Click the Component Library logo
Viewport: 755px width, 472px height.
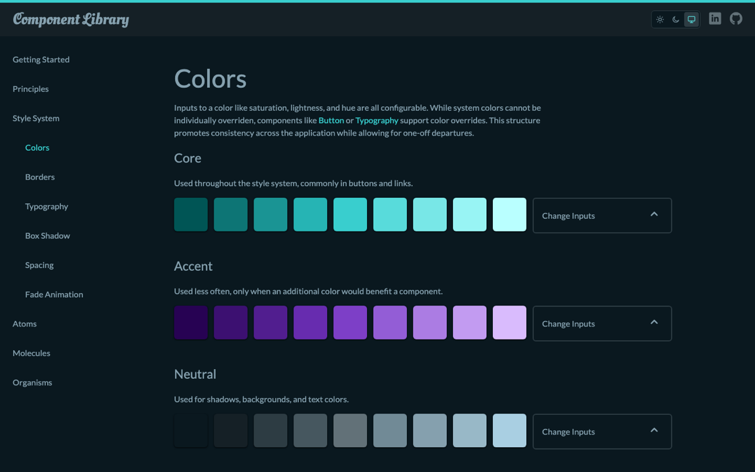[71, 19]
